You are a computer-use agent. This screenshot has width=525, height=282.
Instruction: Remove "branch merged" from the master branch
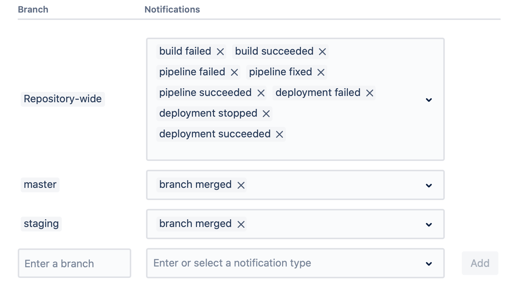(x=241, y=185)
